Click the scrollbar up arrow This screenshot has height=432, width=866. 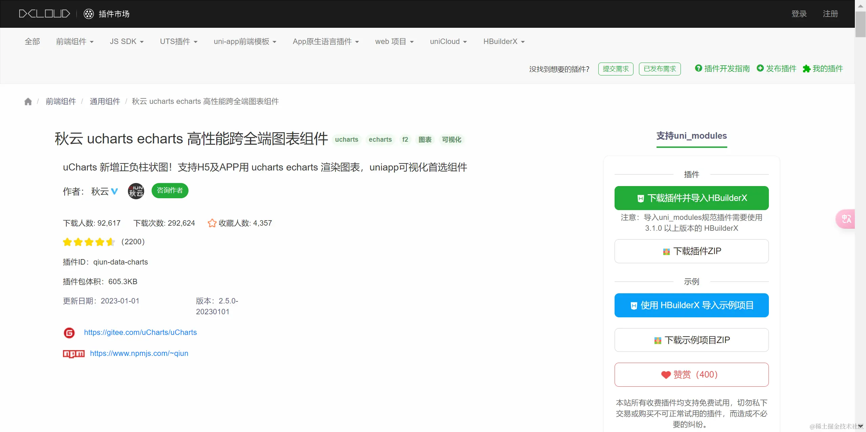861,6
